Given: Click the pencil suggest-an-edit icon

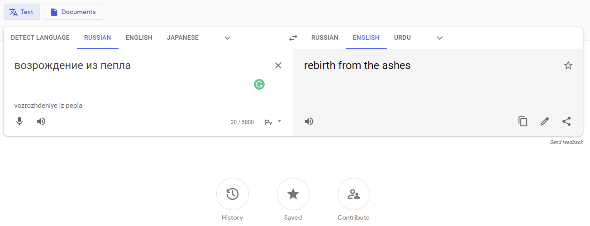Looking at the screenshot, I should click(545, 121).
